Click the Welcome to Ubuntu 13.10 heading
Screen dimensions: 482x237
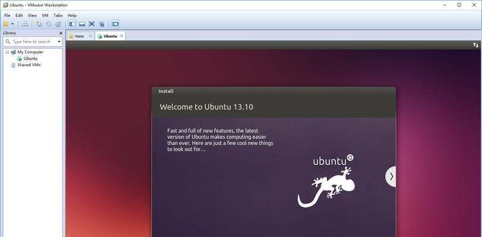click(206, 107)
